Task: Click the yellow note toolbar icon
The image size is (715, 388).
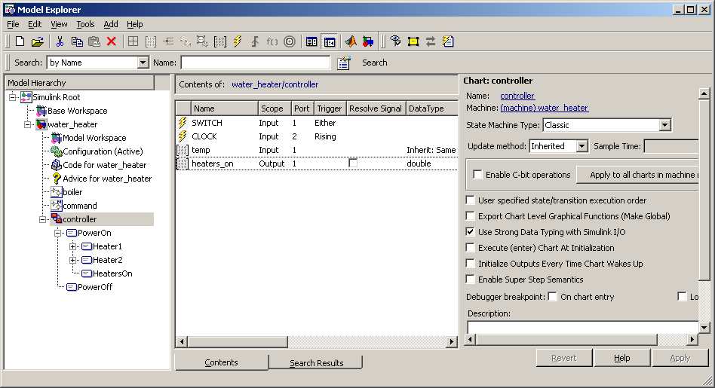Action: [x=448, y=41]
